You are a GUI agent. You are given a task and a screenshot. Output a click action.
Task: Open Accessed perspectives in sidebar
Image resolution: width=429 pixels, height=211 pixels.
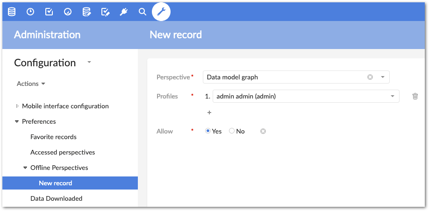63,152
